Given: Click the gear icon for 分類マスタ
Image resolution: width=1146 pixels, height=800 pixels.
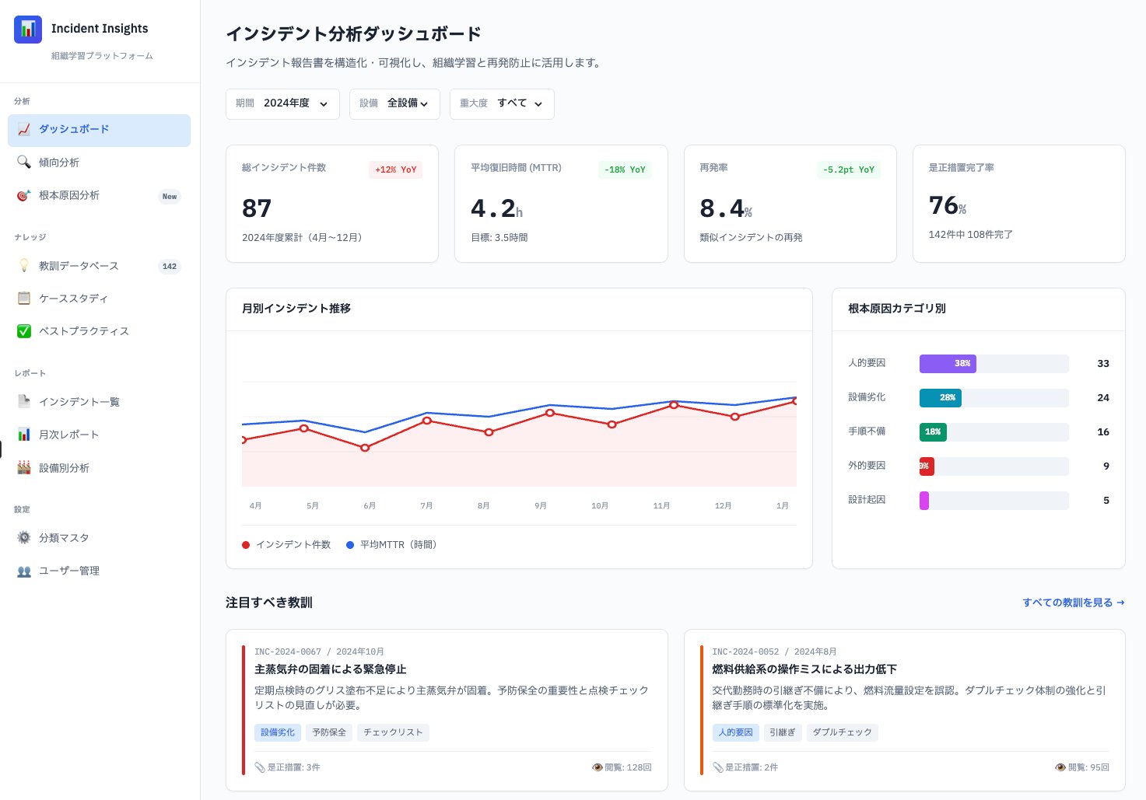Looking at the screenshot, I should (x=24, y=538).
